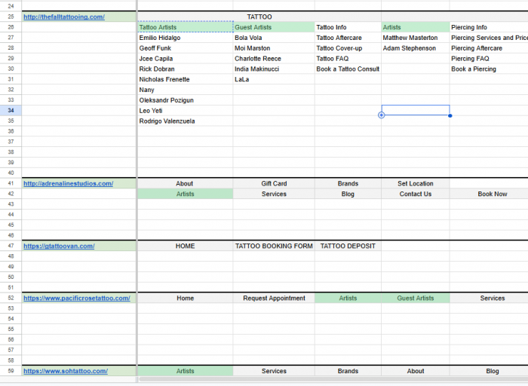
Task: Select row 34 header
Action: 11,110
